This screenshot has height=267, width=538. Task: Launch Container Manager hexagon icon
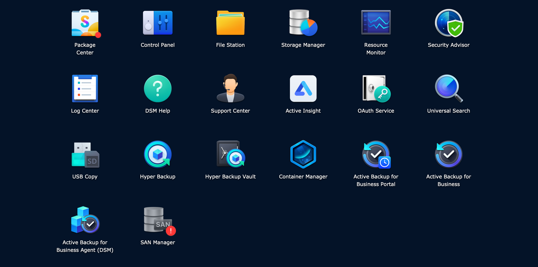303,154
